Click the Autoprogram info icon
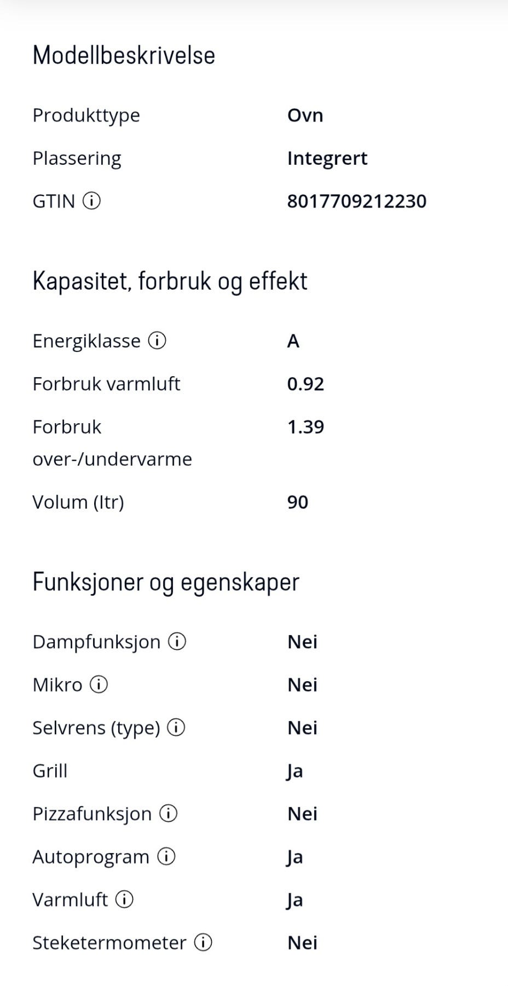 click(x=166, y=857)
